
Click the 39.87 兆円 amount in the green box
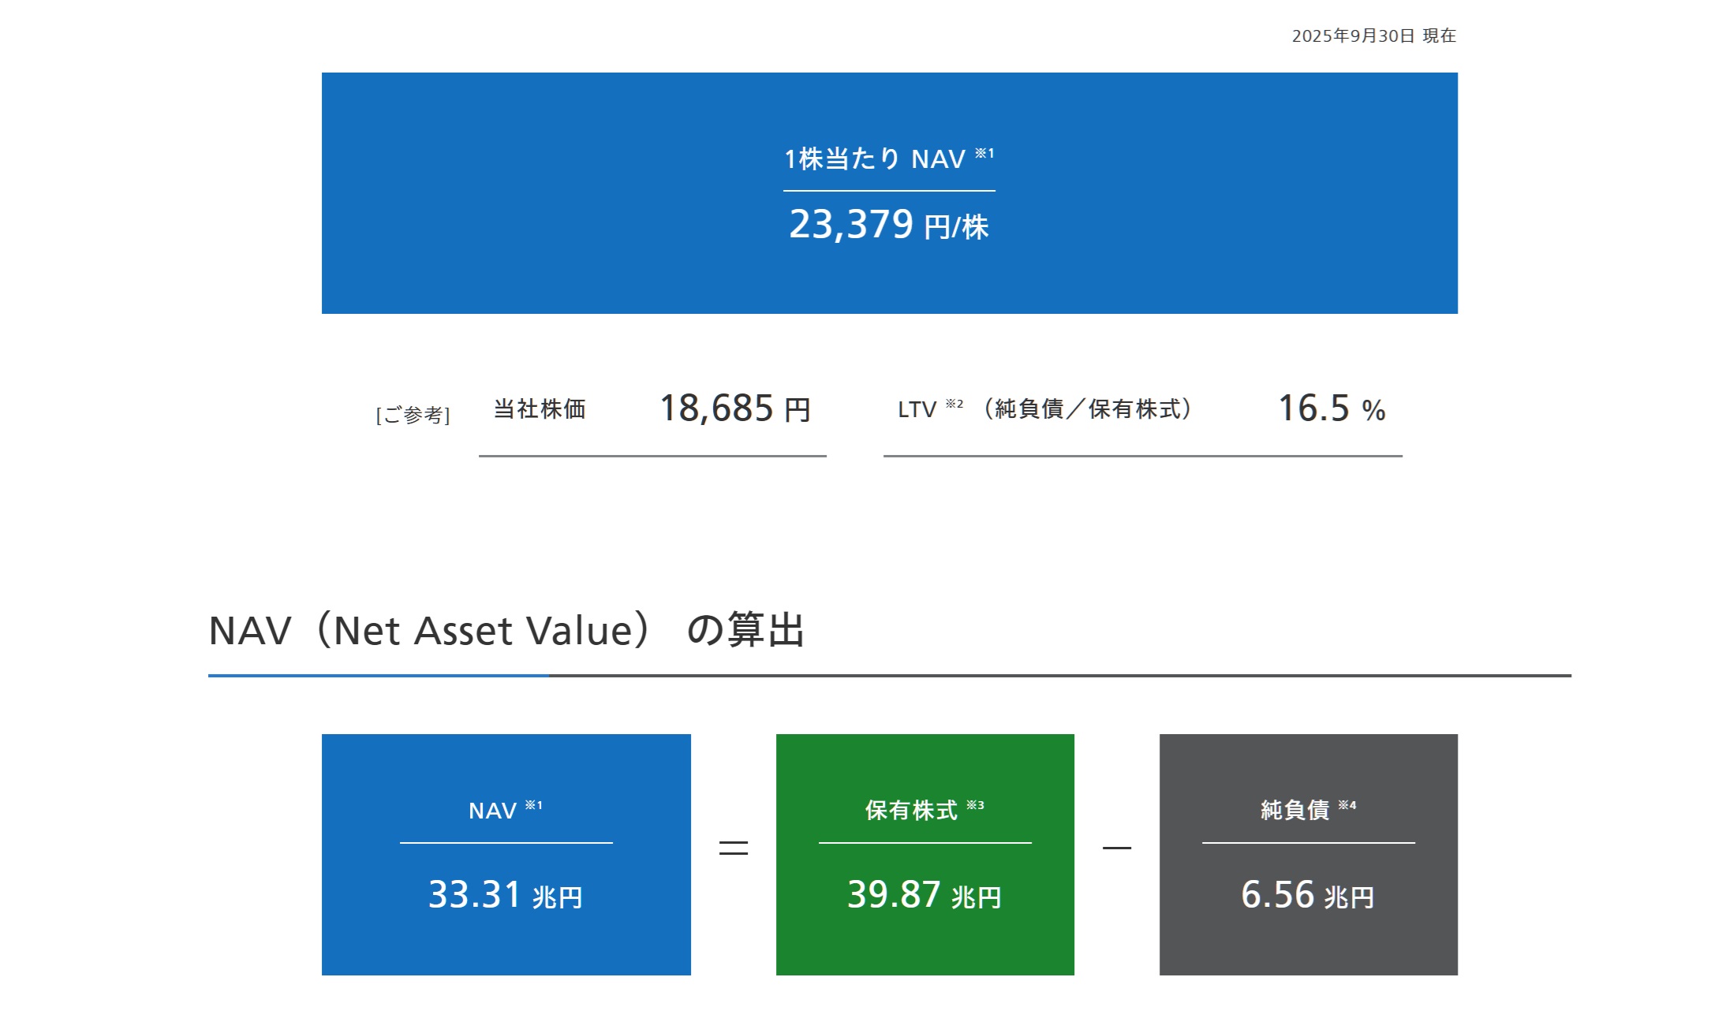coord(925,895)
